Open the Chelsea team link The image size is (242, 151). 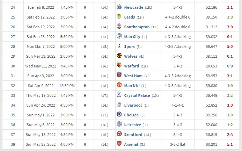pos(131,115)
